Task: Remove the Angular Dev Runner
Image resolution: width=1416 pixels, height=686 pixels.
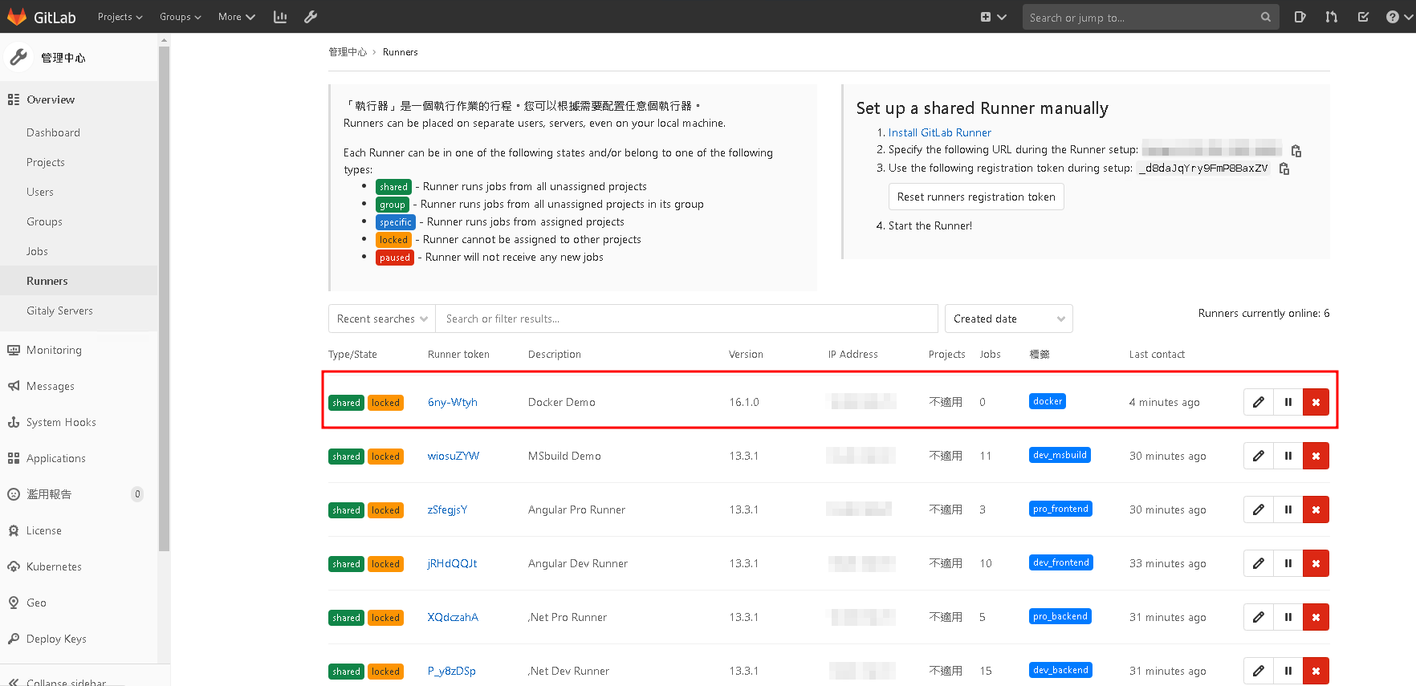Action: [1316, 563]
